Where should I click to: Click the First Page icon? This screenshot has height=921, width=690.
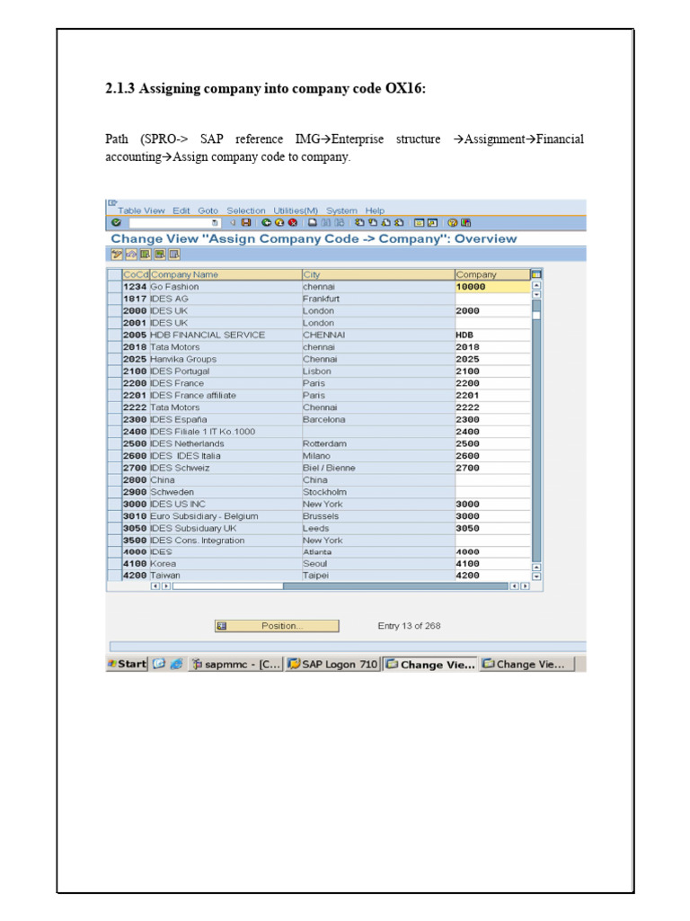click(359, 223)
